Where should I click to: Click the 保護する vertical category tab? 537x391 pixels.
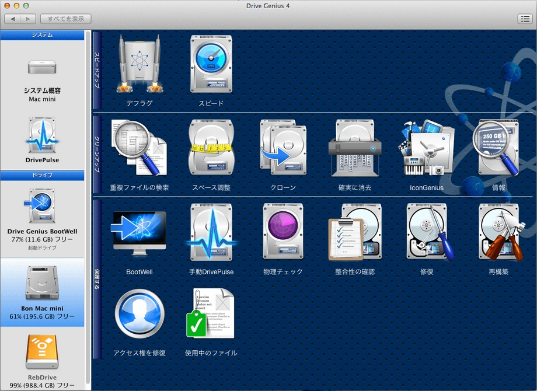[x=97, y=279]
